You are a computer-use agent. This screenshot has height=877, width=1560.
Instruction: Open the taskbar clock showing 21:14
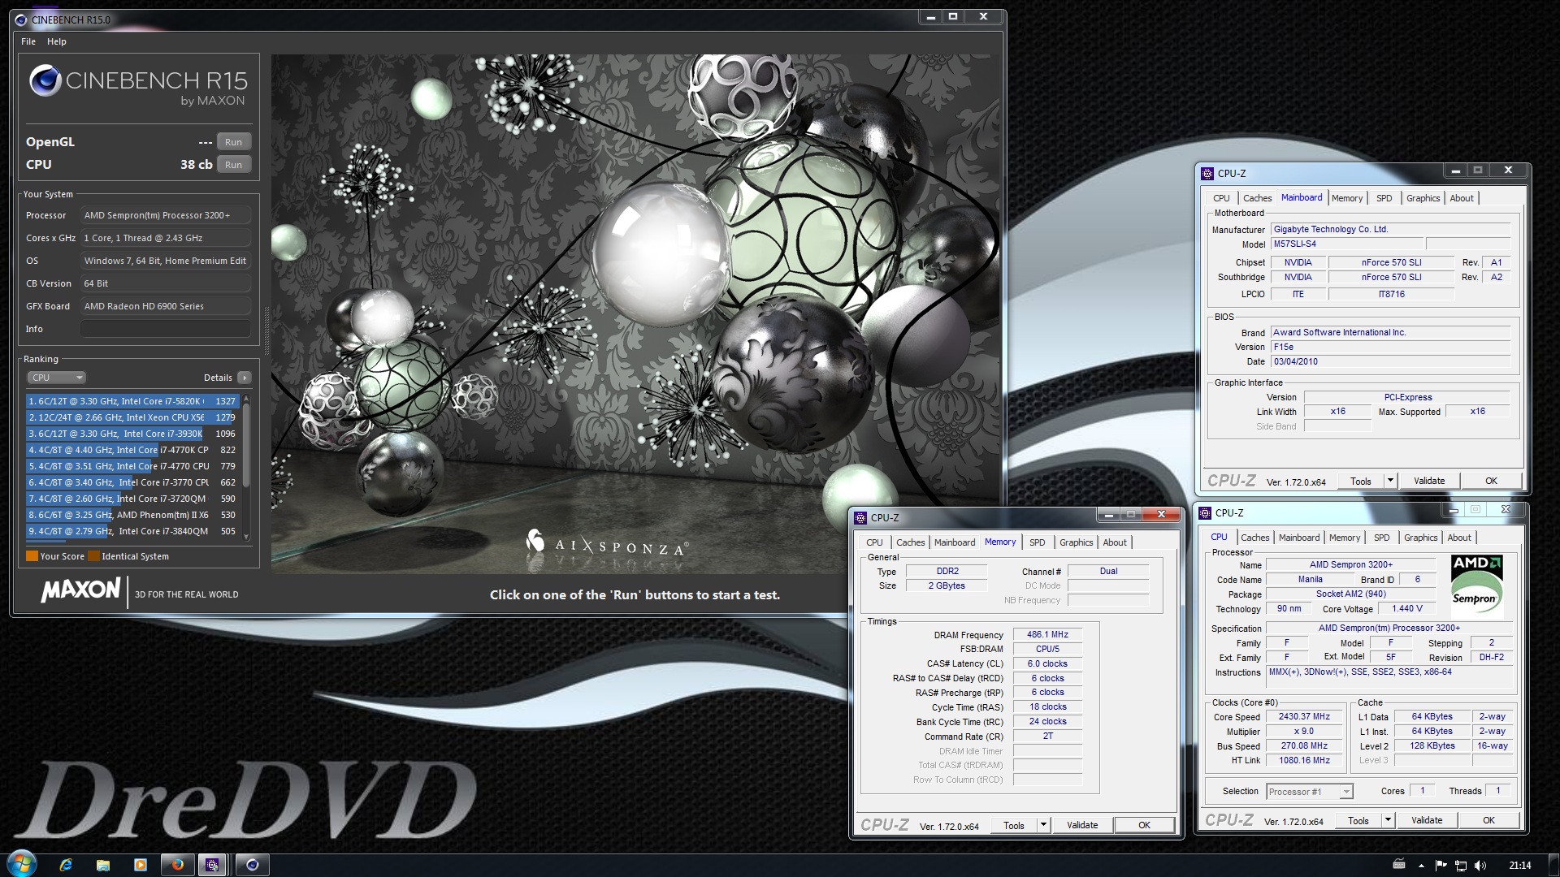coord(1519,866)
